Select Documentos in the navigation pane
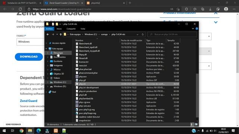The width and height of the screenshot is (239, 134). click(x=59, y=57)
